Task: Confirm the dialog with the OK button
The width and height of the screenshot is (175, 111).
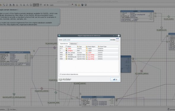Action: click(x=115, y=80)
